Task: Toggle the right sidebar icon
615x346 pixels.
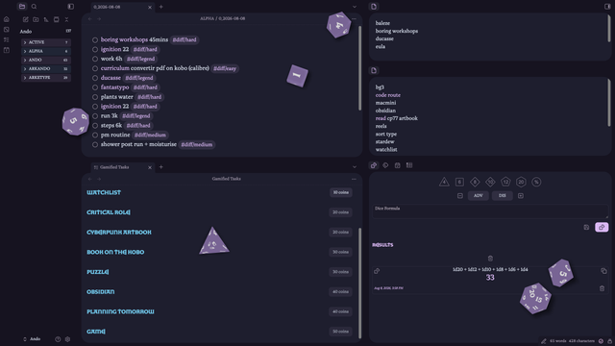Action: (607, 7)
